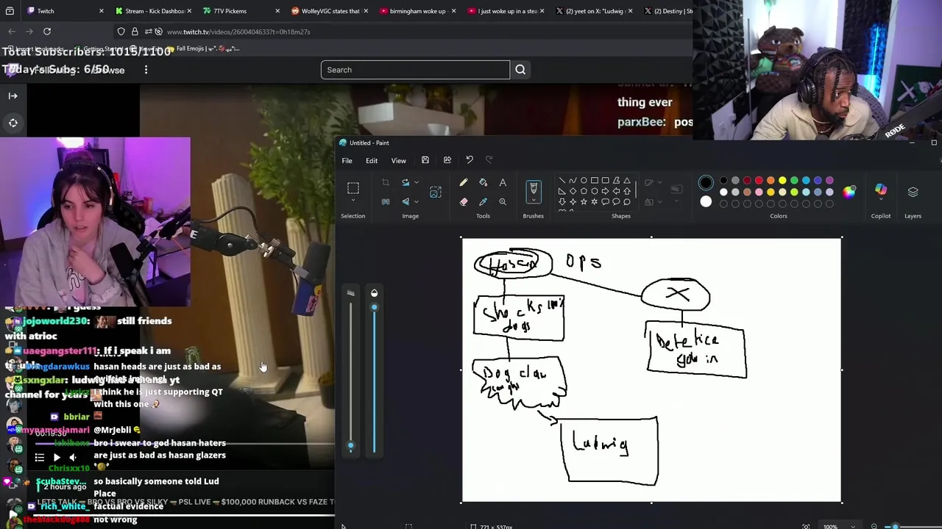Open the Flip dropdown arrow

(x=417, y=201)
